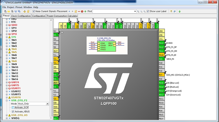Image resolution: width=219 pixels, height=122 pixels.
Task: Save project with the blue floppy icon
Action: tap(16, 12)
